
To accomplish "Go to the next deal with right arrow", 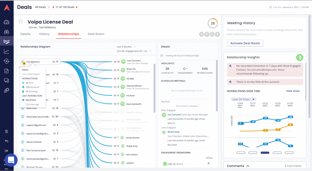I will tap(77, 7).
